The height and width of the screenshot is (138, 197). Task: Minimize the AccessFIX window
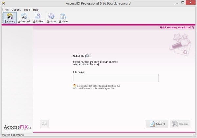[x=177, y=3]
